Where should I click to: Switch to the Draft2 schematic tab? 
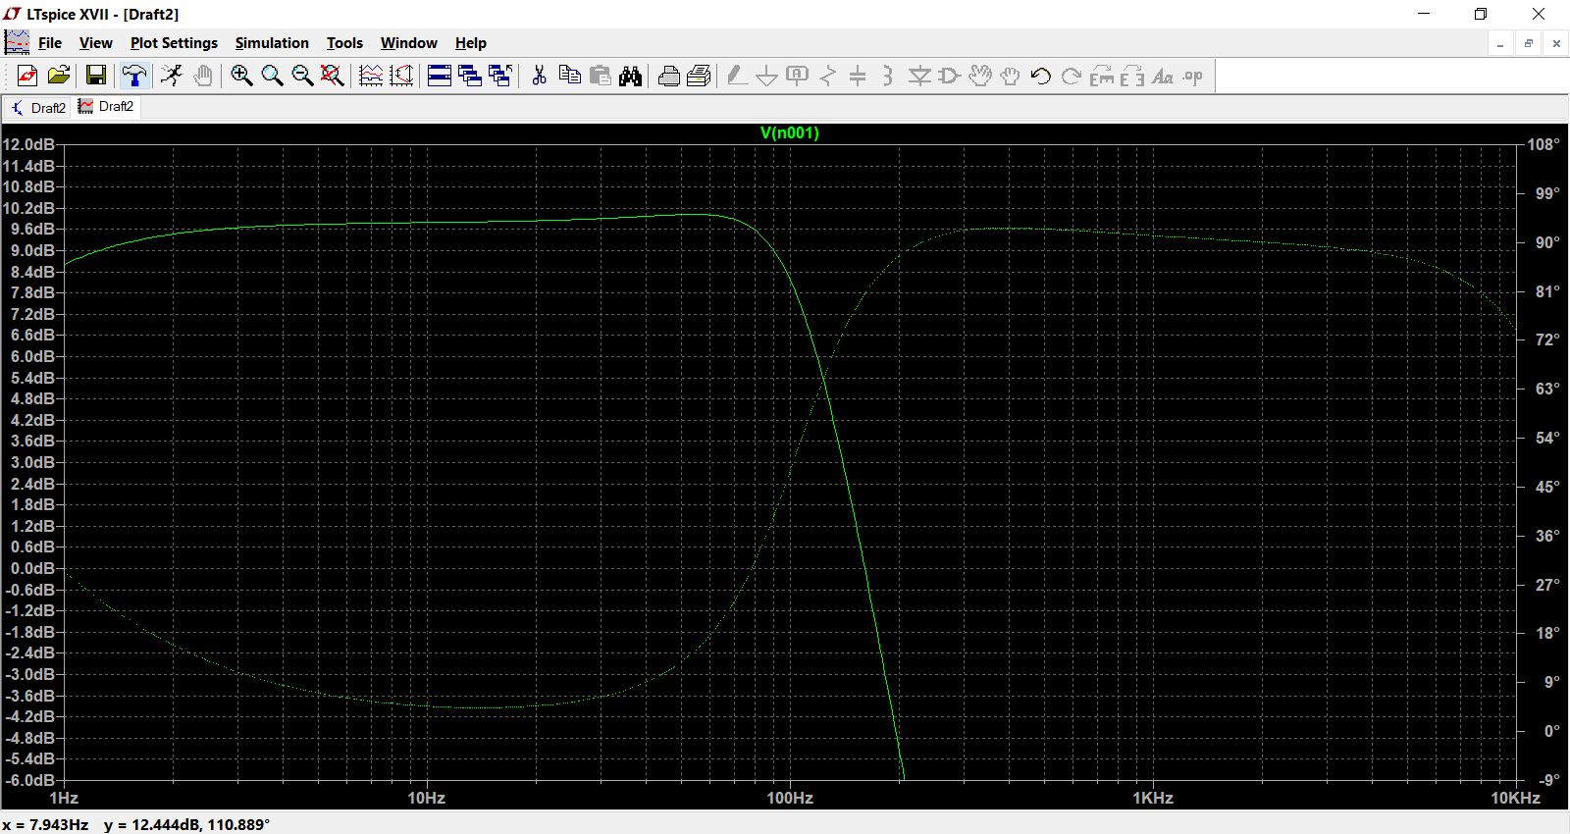pos(37,107)
